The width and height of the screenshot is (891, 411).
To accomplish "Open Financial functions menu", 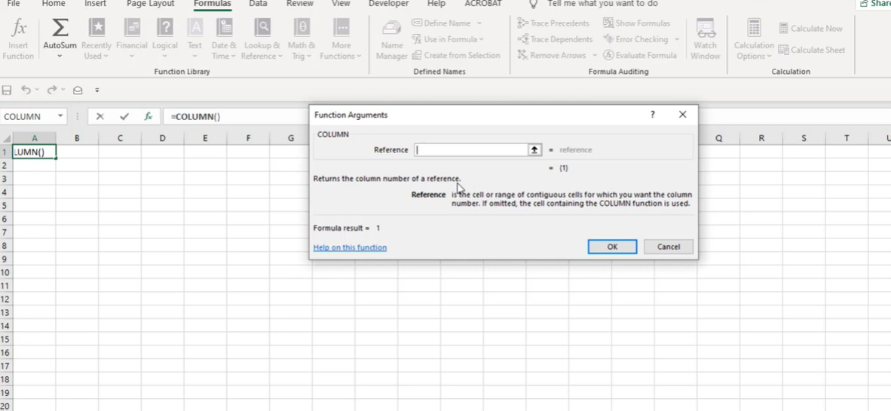I will [131, 39].
